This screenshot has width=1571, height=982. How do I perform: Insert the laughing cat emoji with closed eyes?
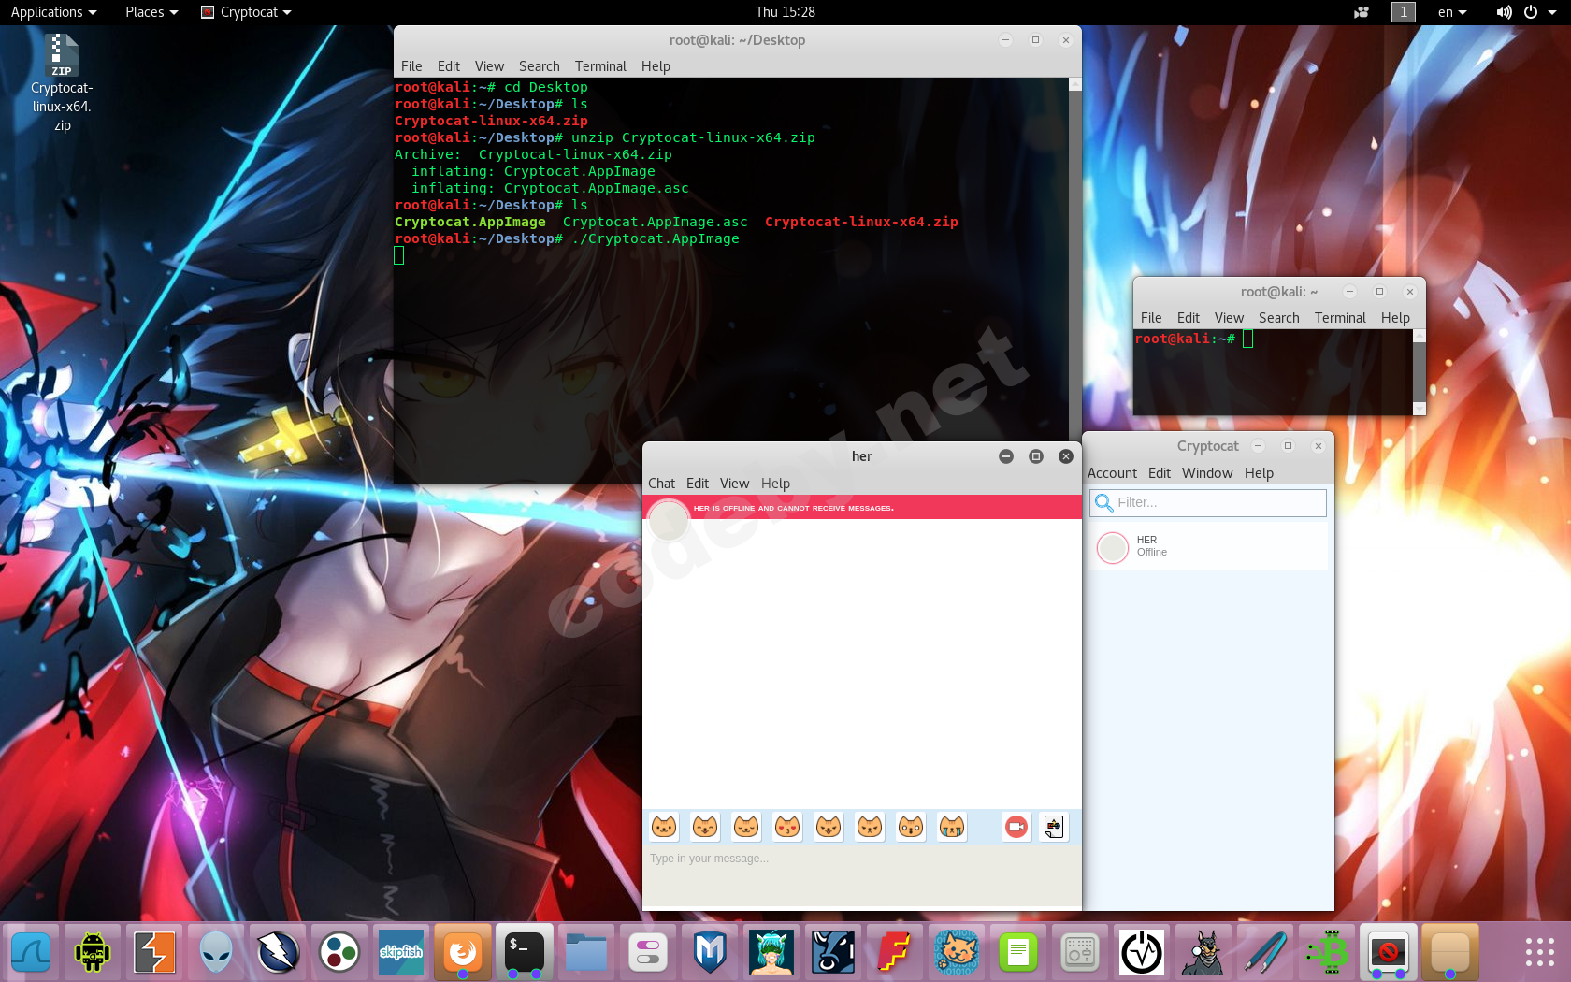705,827
